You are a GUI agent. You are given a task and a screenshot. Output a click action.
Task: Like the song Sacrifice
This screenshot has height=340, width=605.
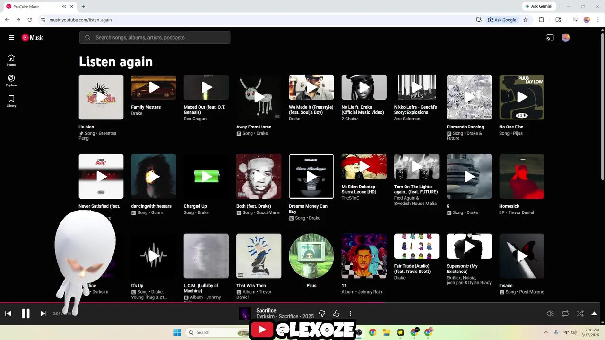coord(337,314)
